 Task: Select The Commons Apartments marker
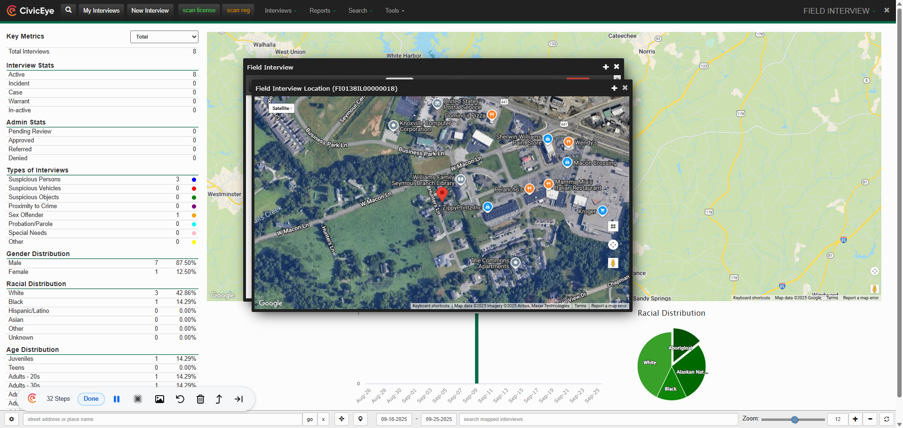515,263
